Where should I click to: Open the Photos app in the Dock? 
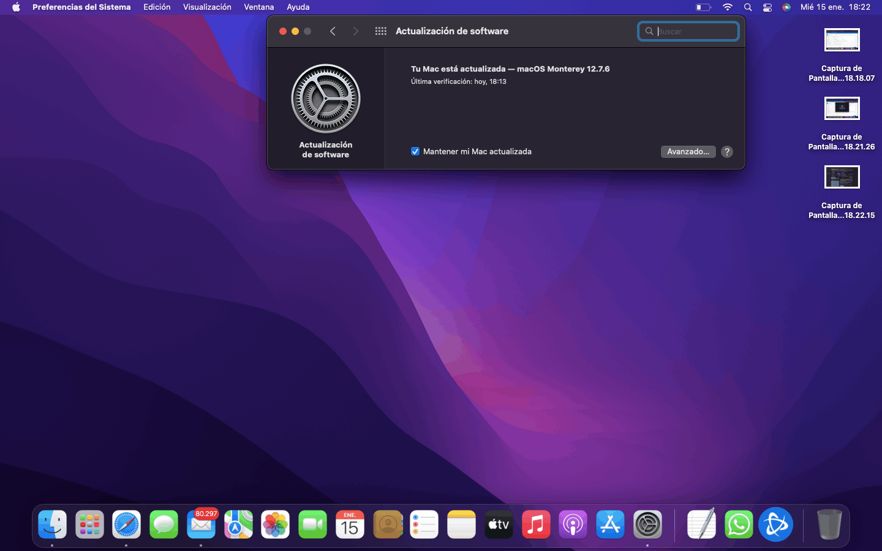tap(275, 525)
